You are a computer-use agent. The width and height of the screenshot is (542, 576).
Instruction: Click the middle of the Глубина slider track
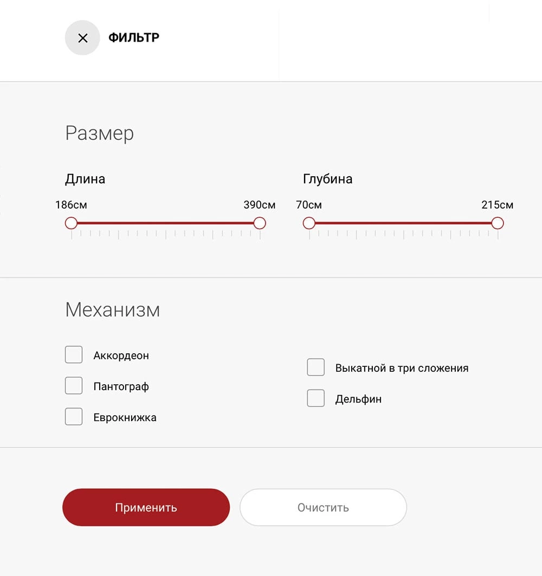(403, 223)
